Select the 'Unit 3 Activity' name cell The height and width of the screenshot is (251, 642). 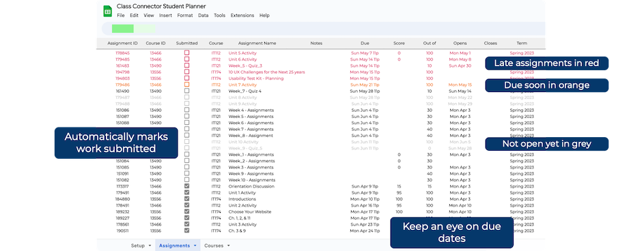point(242,224)
